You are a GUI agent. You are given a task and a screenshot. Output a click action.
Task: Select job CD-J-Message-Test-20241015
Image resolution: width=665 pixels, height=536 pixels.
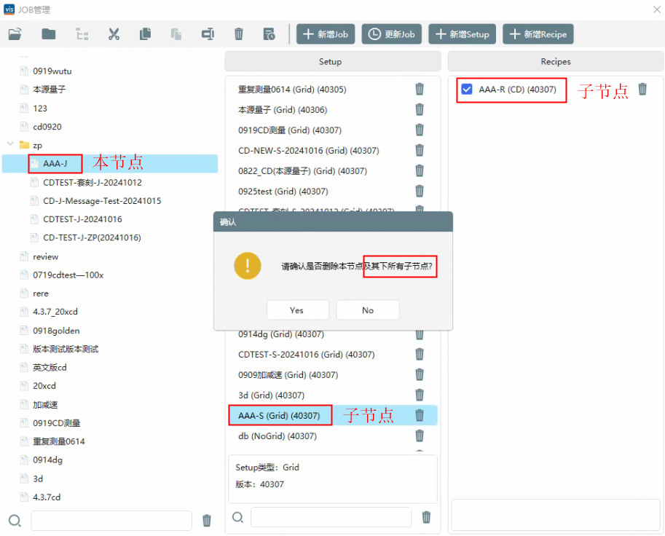[102, 200]
